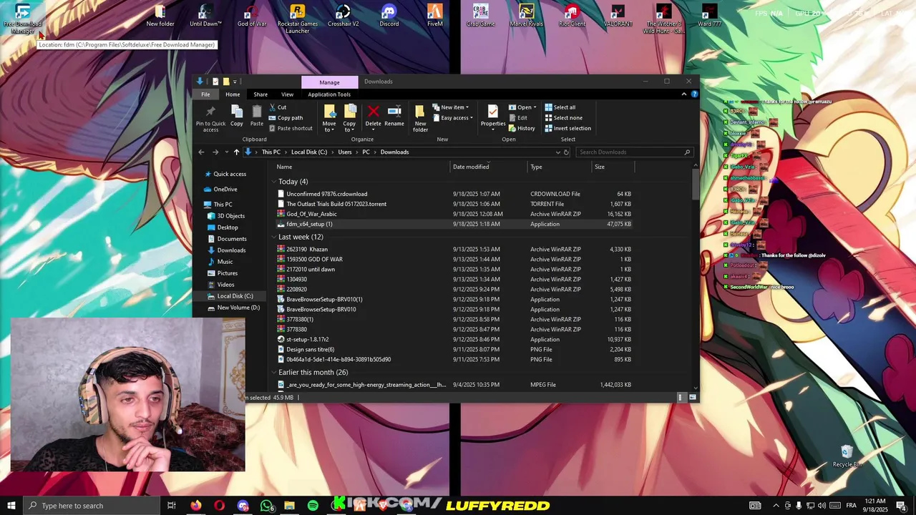Click the Back navigation arrow
The image size is (916, 515).
click(x=201, y=152)
